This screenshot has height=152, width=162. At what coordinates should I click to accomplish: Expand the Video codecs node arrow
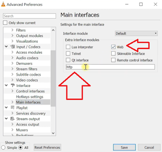[13, 80]
